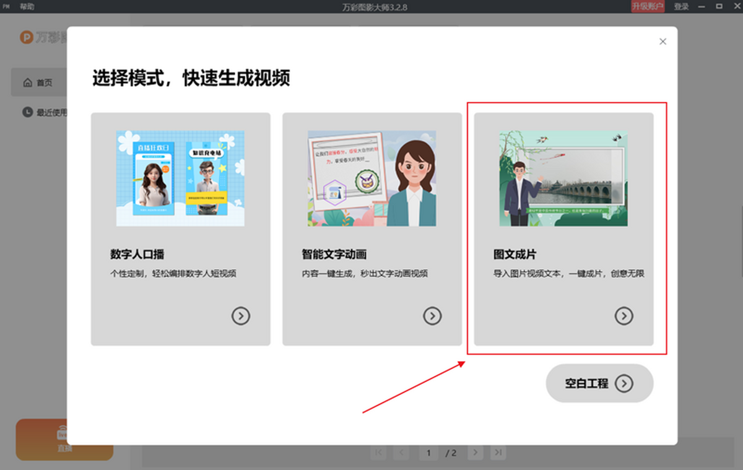The image size is (743, 470).
Task: Click the 智能文字动画 title text
Action: [334, 255]
